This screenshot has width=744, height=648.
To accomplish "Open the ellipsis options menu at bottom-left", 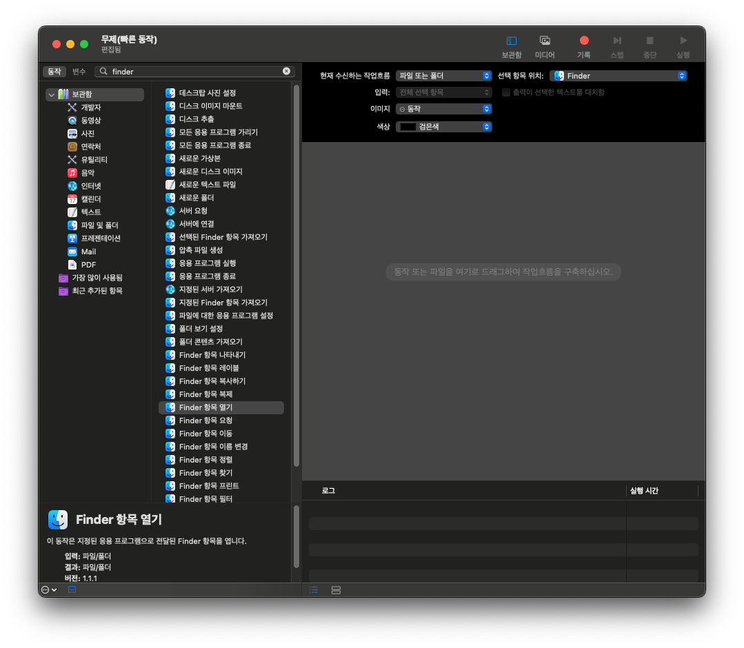I will 49,589.
